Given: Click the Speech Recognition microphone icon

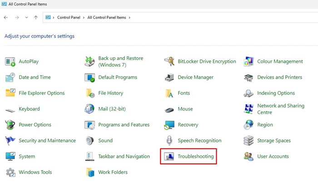Looking at the screenshot, I should pos(169,140).
